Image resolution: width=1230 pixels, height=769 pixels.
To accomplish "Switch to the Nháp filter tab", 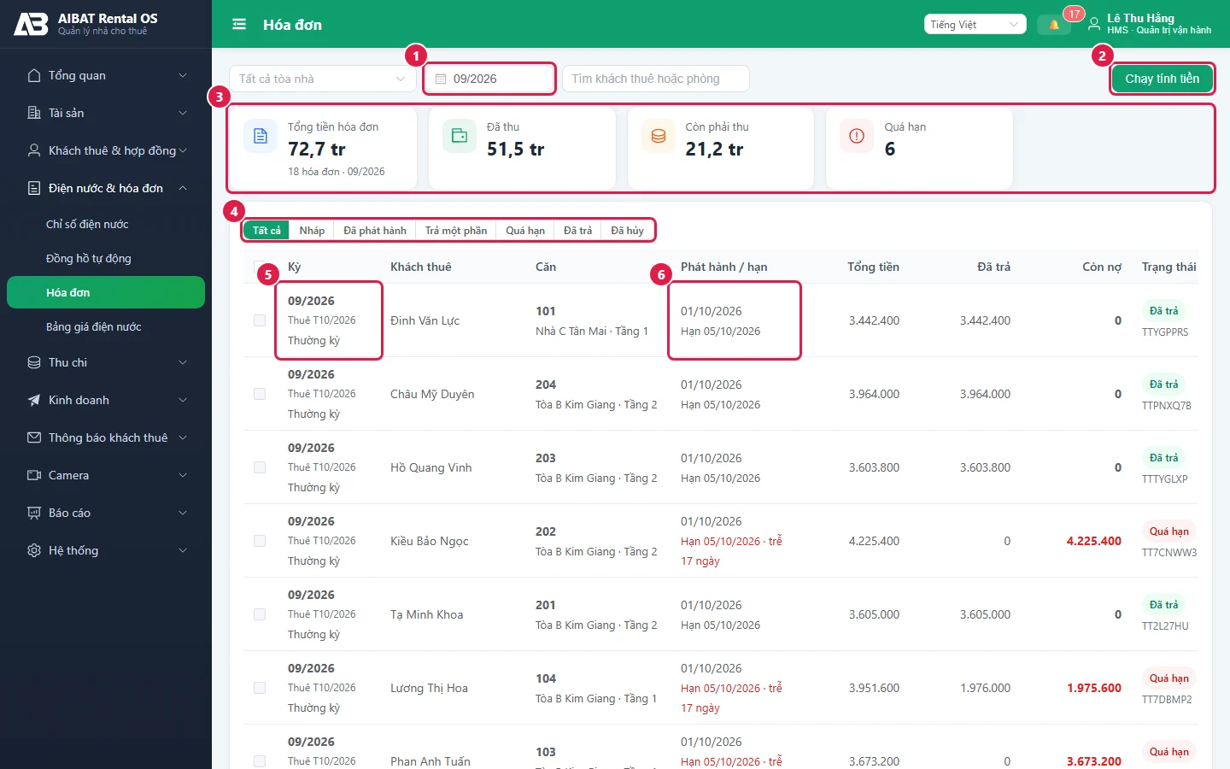I will click(x=312, y=230).
